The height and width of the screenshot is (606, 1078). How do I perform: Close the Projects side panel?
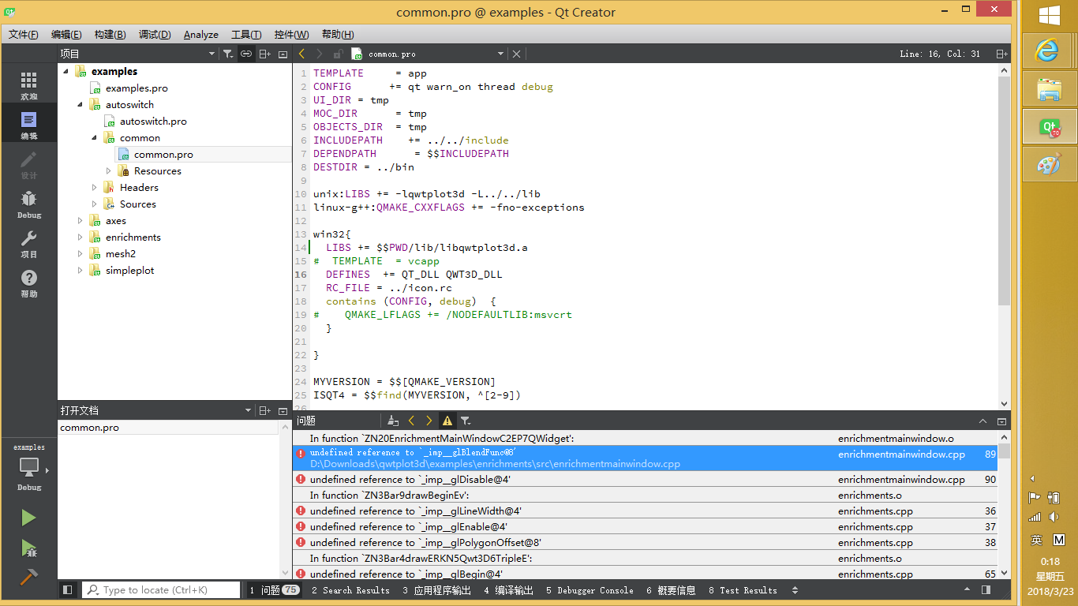(x=283, y=54)
